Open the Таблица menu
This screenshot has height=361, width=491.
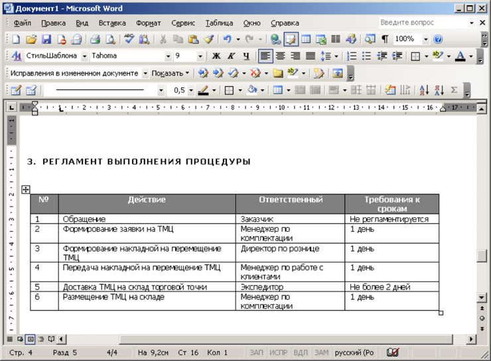coord(219,23)
